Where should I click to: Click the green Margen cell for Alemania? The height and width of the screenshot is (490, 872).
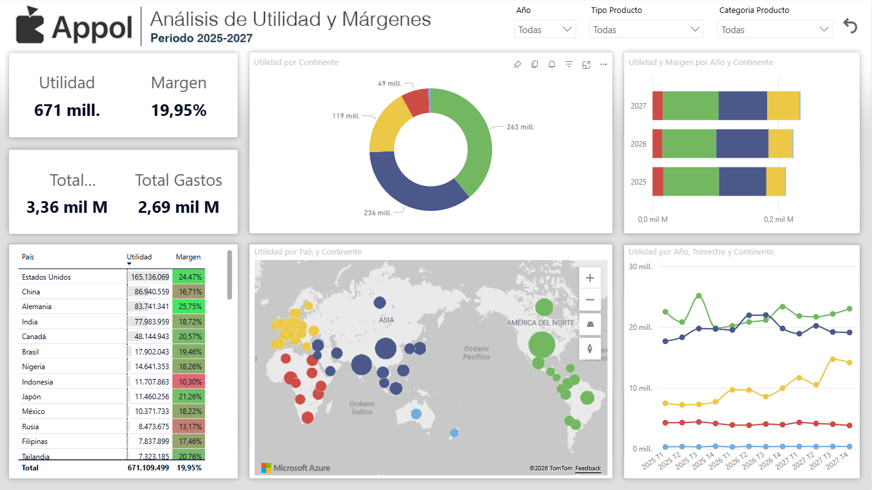(188, 306)
